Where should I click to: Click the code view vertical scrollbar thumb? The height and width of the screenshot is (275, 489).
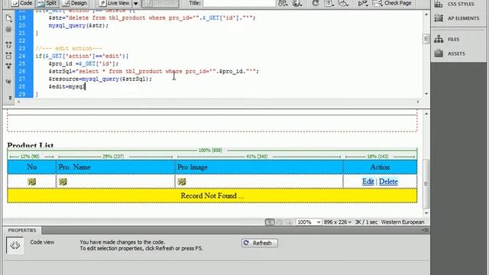tap(426, 39)
